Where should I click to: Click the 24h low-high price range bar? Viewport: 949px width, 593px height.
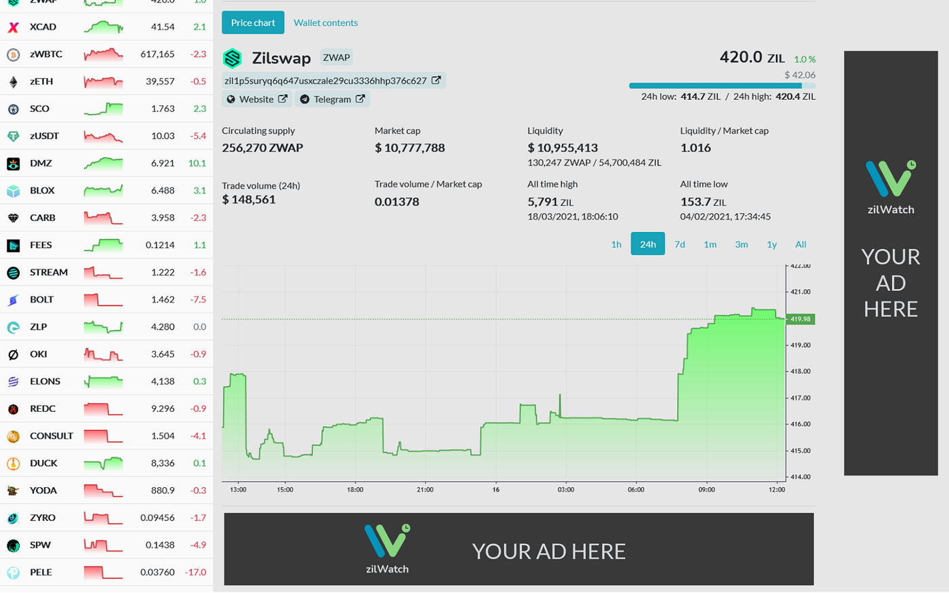(722, 86)
